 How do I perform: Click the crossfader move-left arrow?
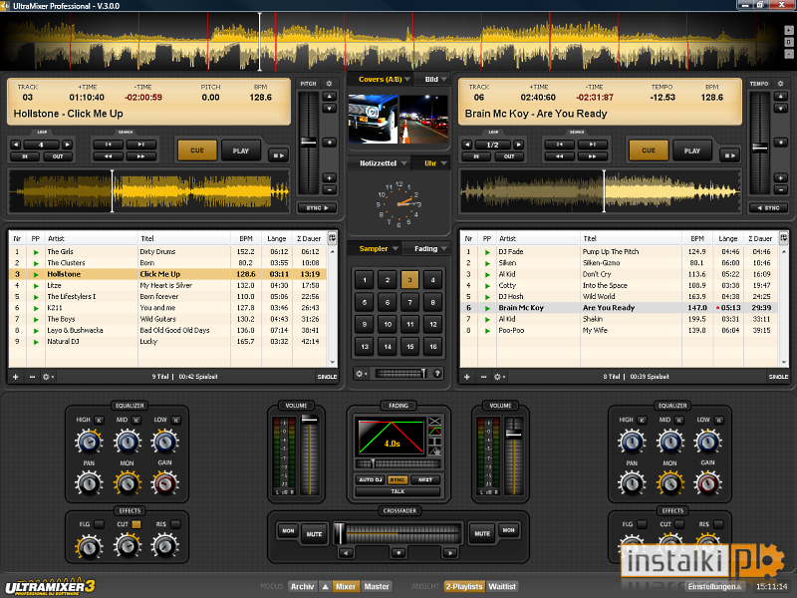point(346,552)
